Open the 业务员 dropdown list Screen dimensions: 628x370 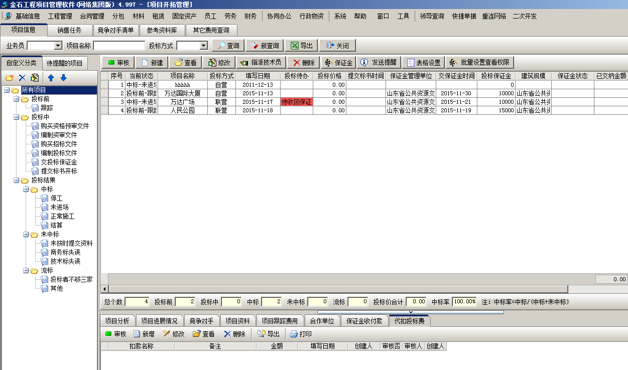point(58,46)
